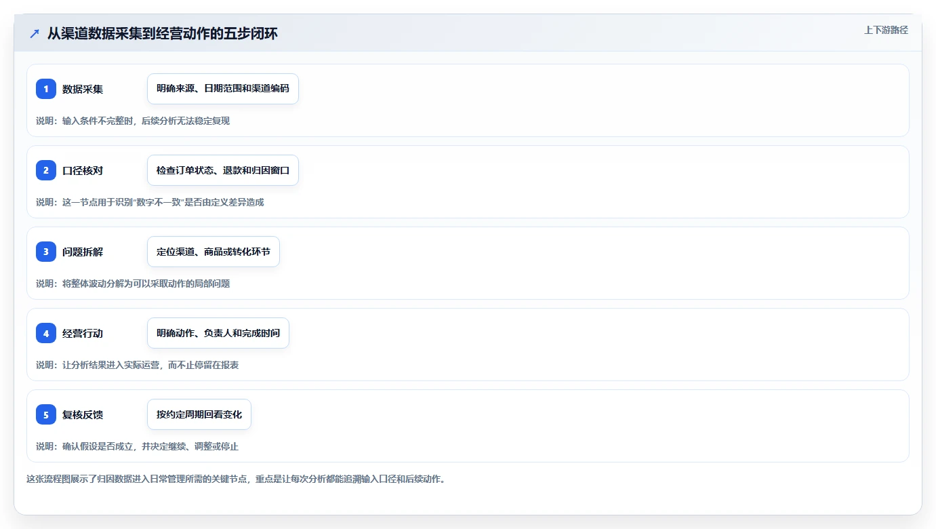
Task: Select the title 从渠道数据采集到经营动作的五步闭环
Action: 163,34
